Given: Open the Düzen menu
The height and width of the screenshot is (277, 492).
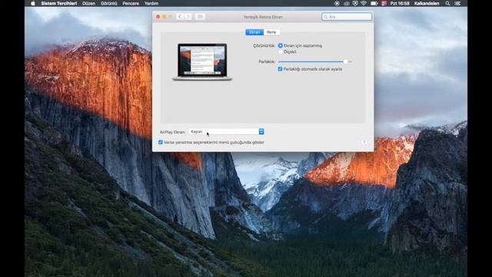Looking at the screenshot, I should 89,3.
